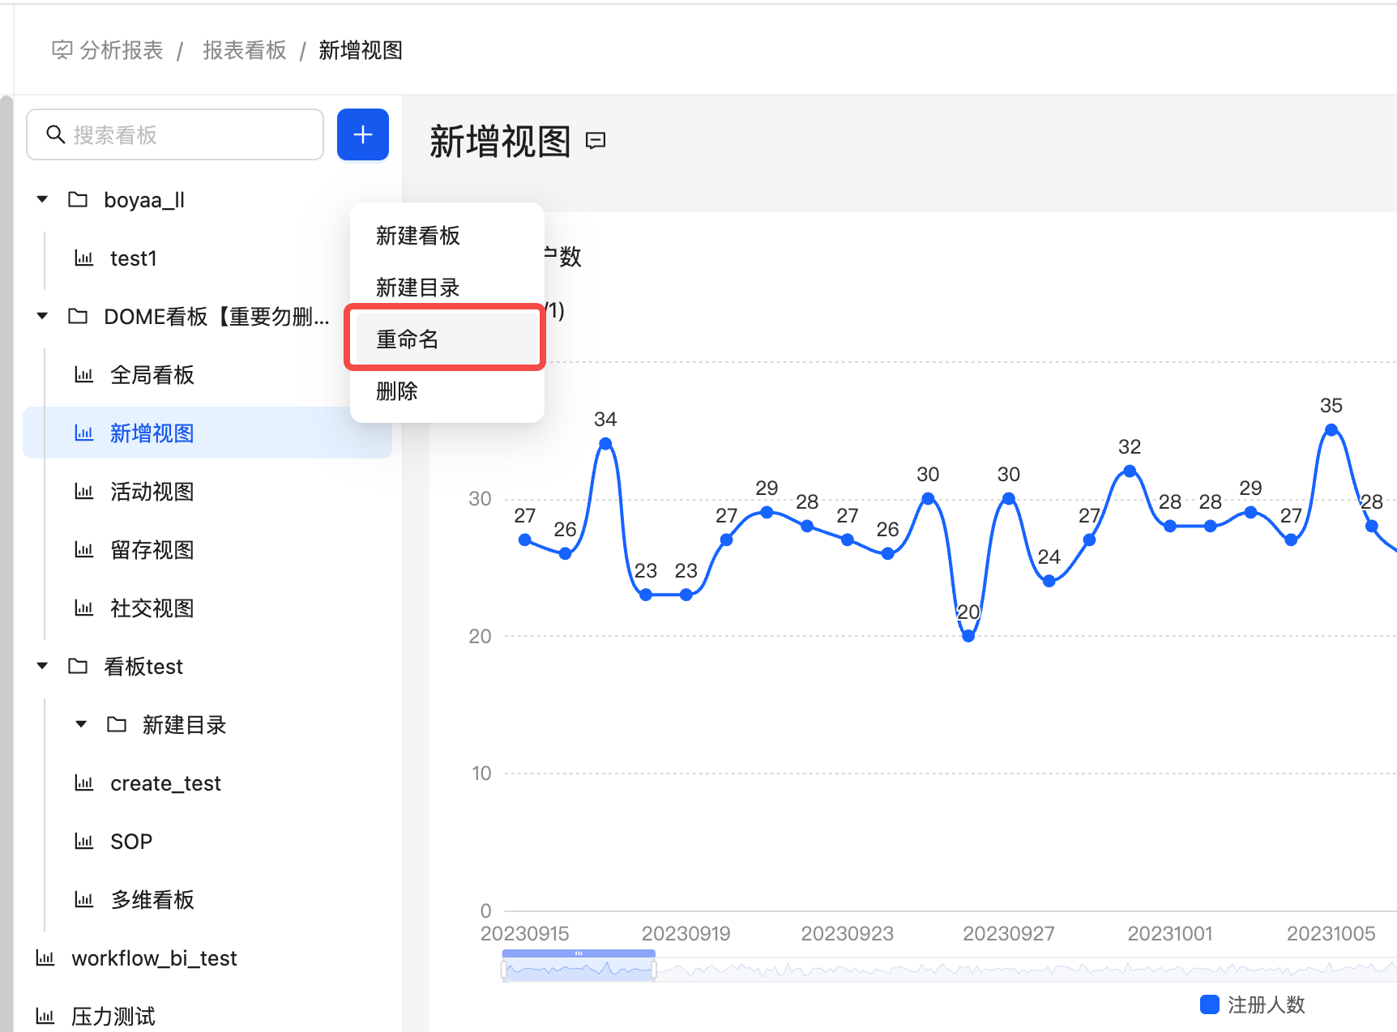
Task: Select the 看板test folder name
Action: (x=143, y=667)
